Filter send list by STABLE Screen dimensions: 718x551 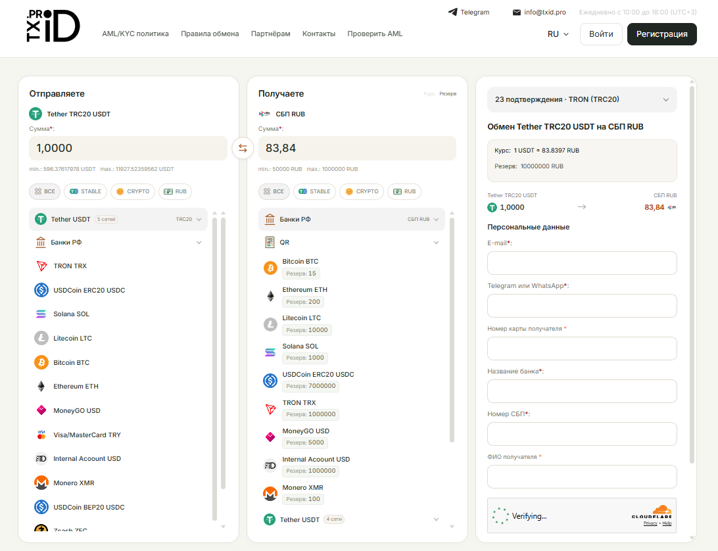tap(85, 191)
